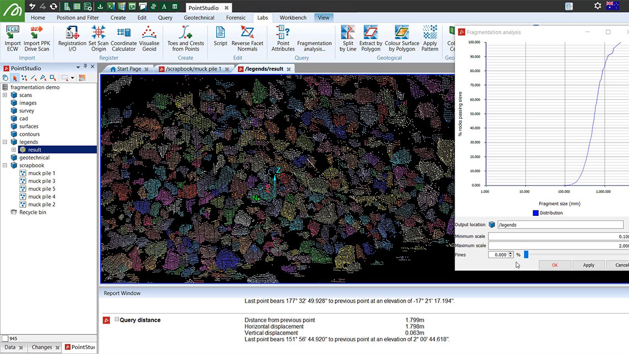
Task: Select the scrapbook/muck pile 1 tab
Action: click(x=192, y=68)
